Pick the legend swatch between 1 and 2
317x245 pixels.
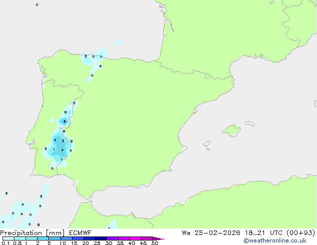31,238
